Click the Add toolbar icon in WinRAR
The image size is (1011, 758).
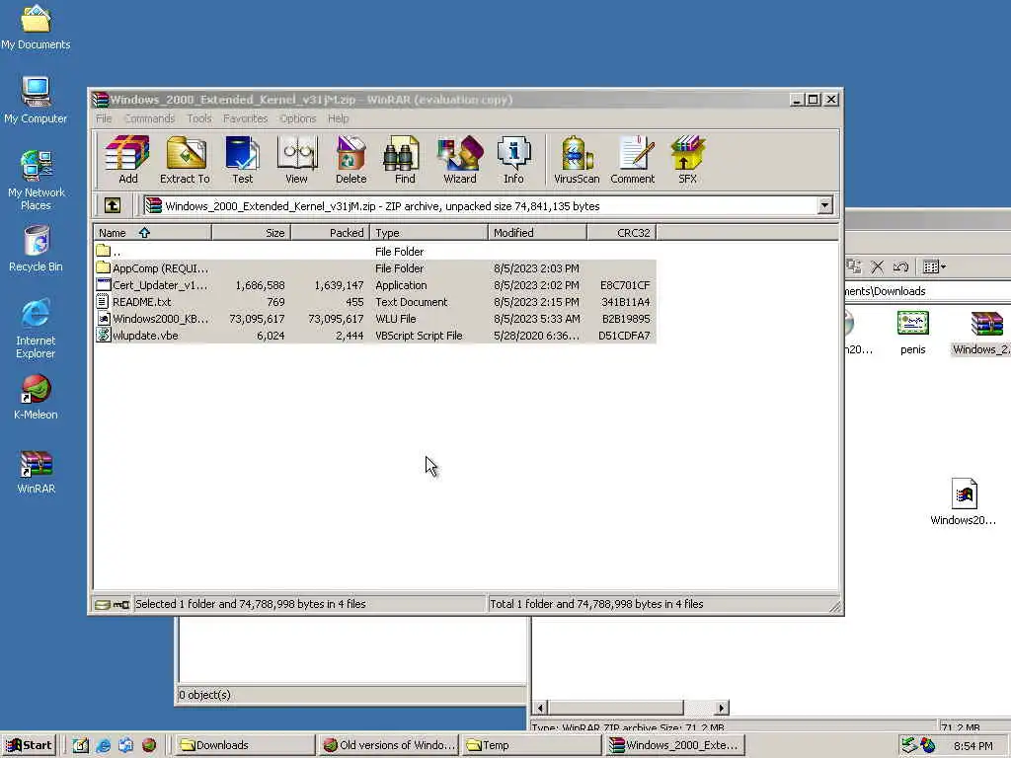coord(127,159)
